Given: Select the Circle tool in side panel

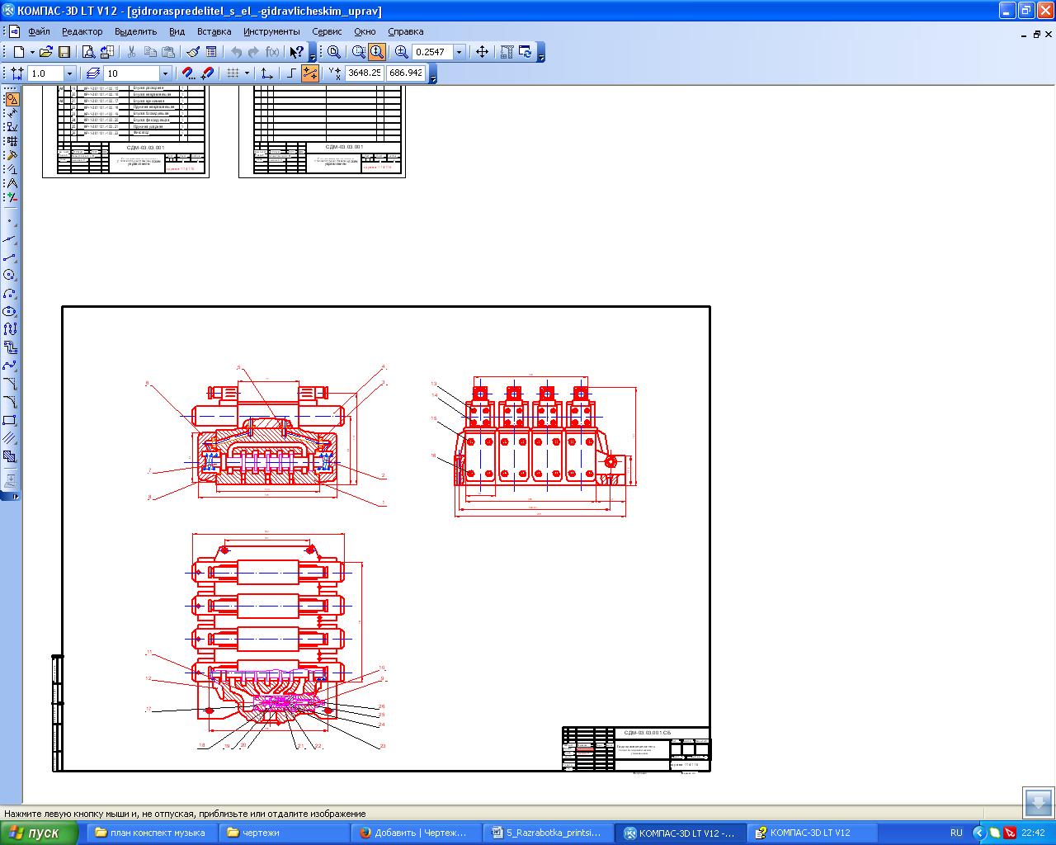Looking at the screenshot, I should (x=10, y=275).
